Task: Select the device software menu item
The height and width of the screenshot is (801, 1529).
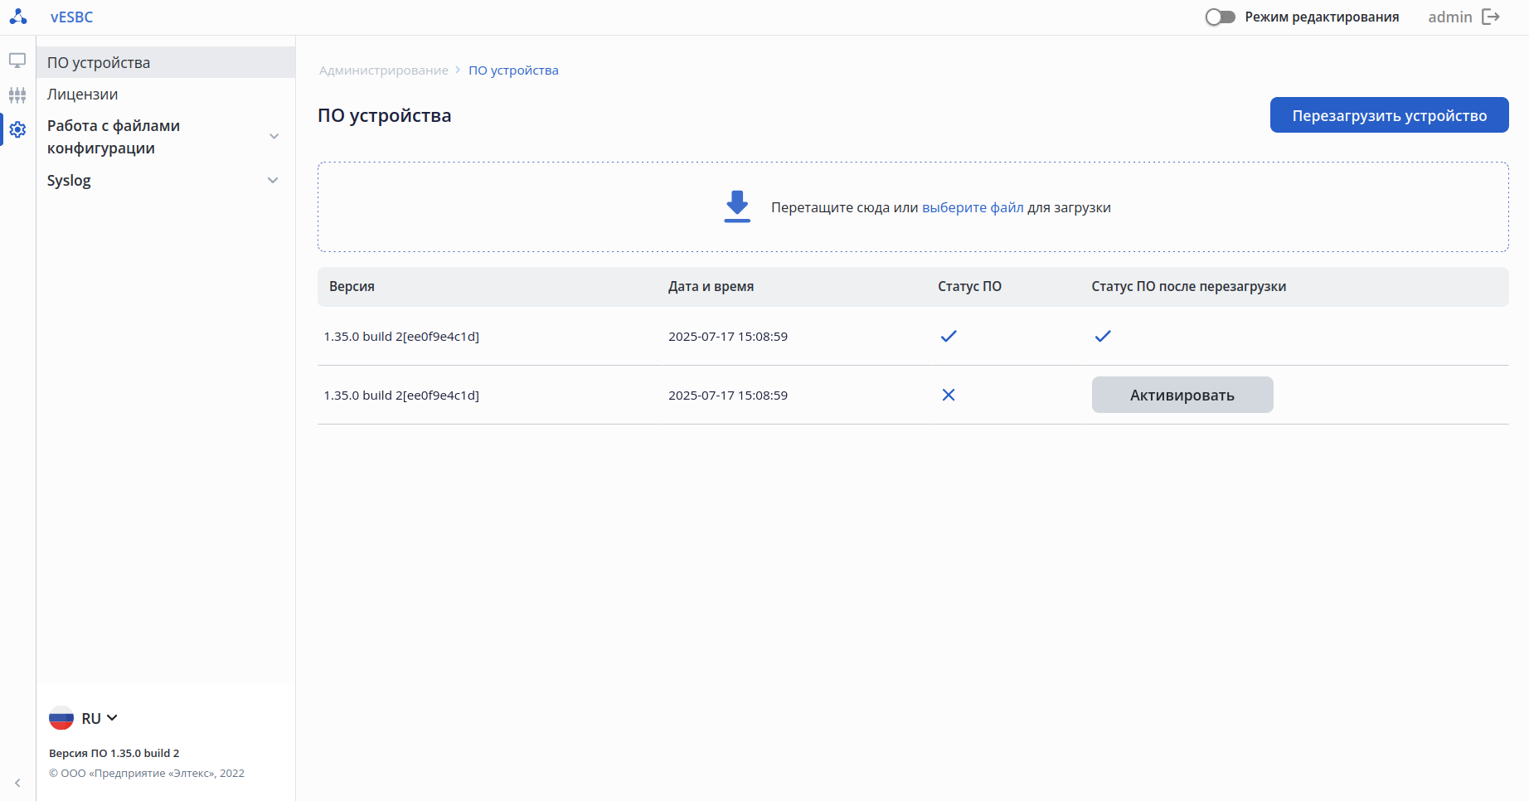Action: pos(99,63)
